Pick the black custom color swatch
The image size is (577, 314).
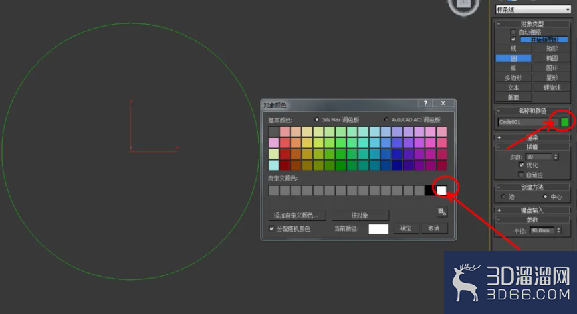click(429, 190)
